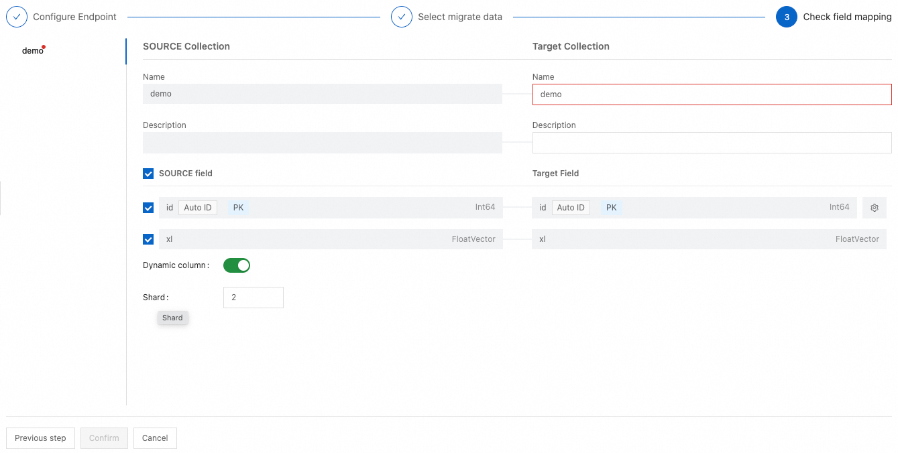898x453 pixels.
Task: Click the target Auto ID tag
Action: point(571,208)
